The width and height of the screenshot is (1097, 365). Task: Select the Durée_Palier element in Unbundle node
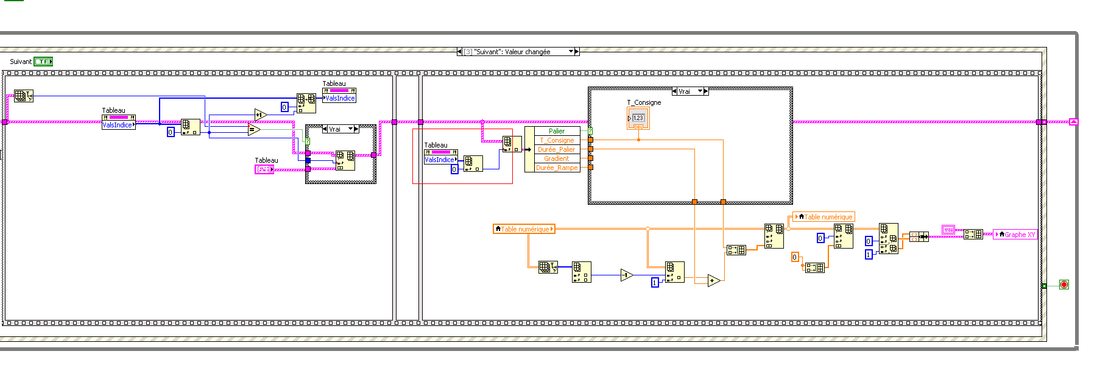pyautogui.click(x=557, y=149)
